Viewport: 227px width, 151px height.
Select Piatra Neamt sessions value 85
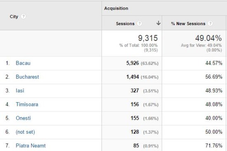pyautogui.click(x=136, y=146)
